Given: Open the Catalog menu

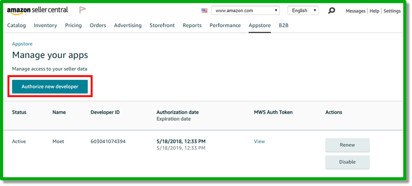Looking at the screenshot, I should tap(17, 25).
